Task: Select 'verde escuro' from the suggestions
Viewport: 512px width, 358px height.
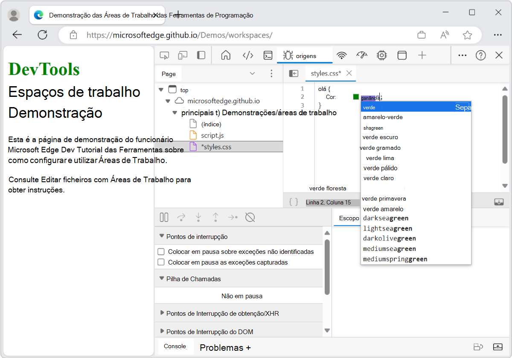Action: point(380,137)
